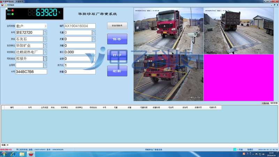
Task: Click 关闭系统 in the top menu
Action: (x=12, y=5)
